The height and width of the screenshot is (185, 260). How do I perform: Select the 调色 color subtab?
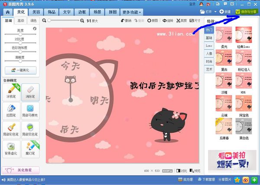(x=33, y=21)
